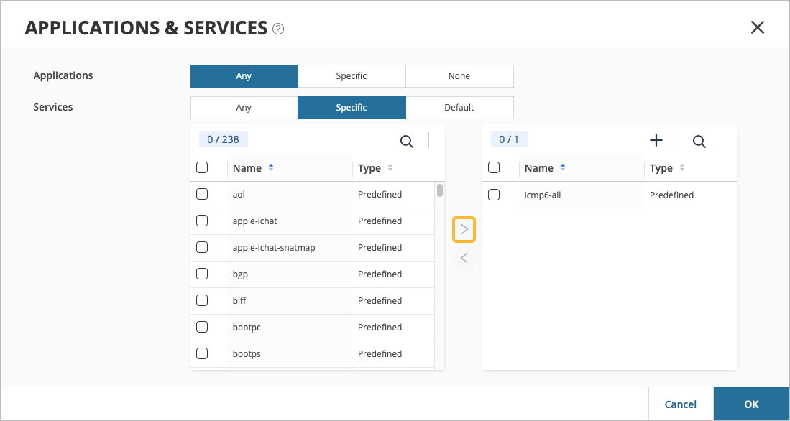Set Applications to Specific

[352, 76]
